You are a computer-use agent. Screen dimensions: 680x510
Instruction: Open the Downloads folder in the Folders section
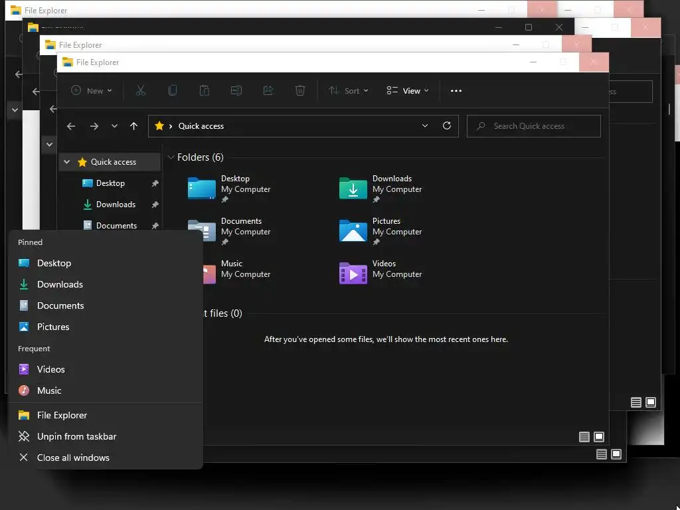pyautogui.click(x=381, y=189)
